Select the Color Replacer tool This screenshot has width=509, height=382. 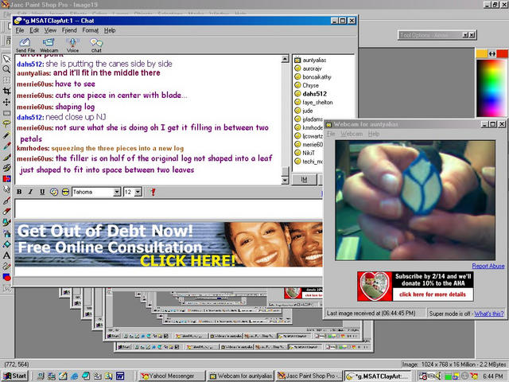[6, 178]
